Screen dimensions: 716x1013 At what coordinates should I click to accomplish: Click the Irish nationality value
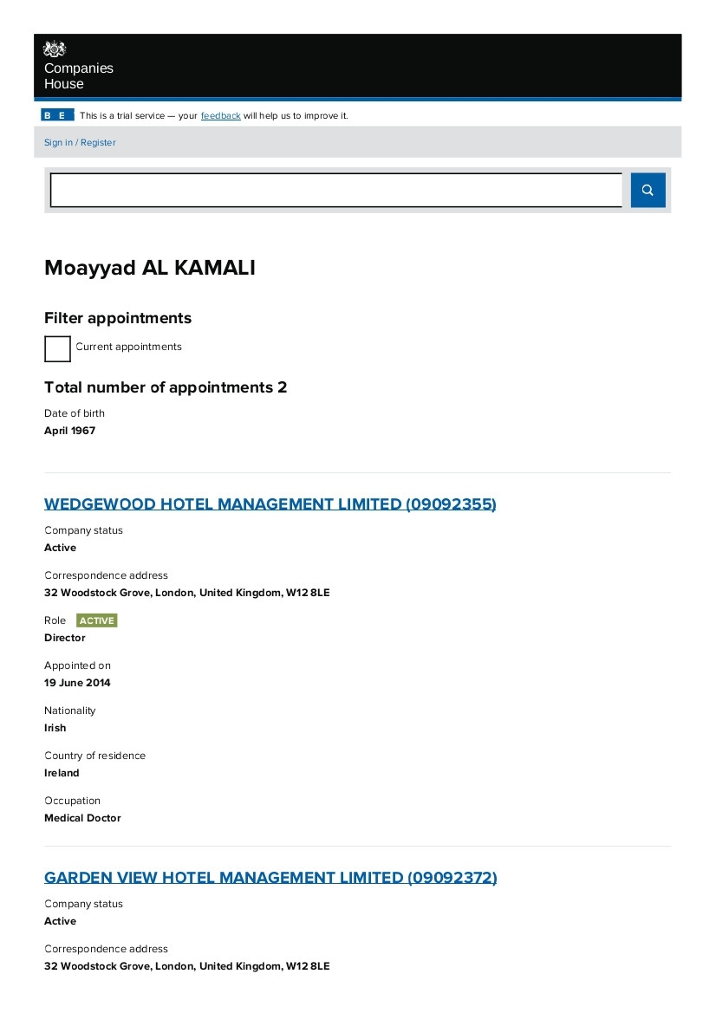[x=55, y=728]
